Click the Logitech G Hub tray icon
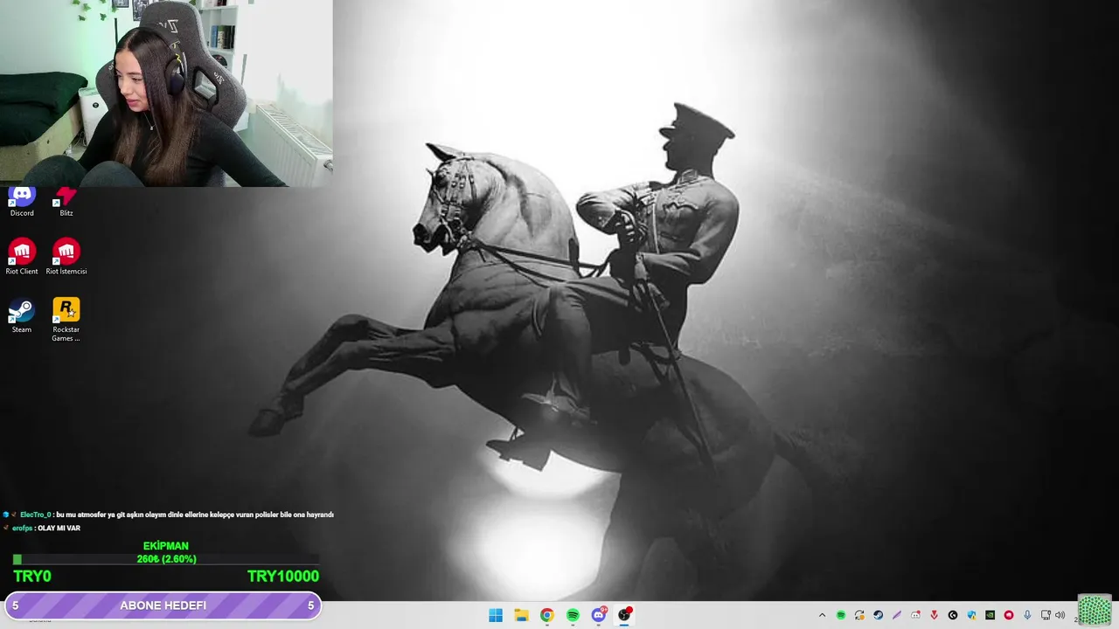1119x629 pixels. 953,615
